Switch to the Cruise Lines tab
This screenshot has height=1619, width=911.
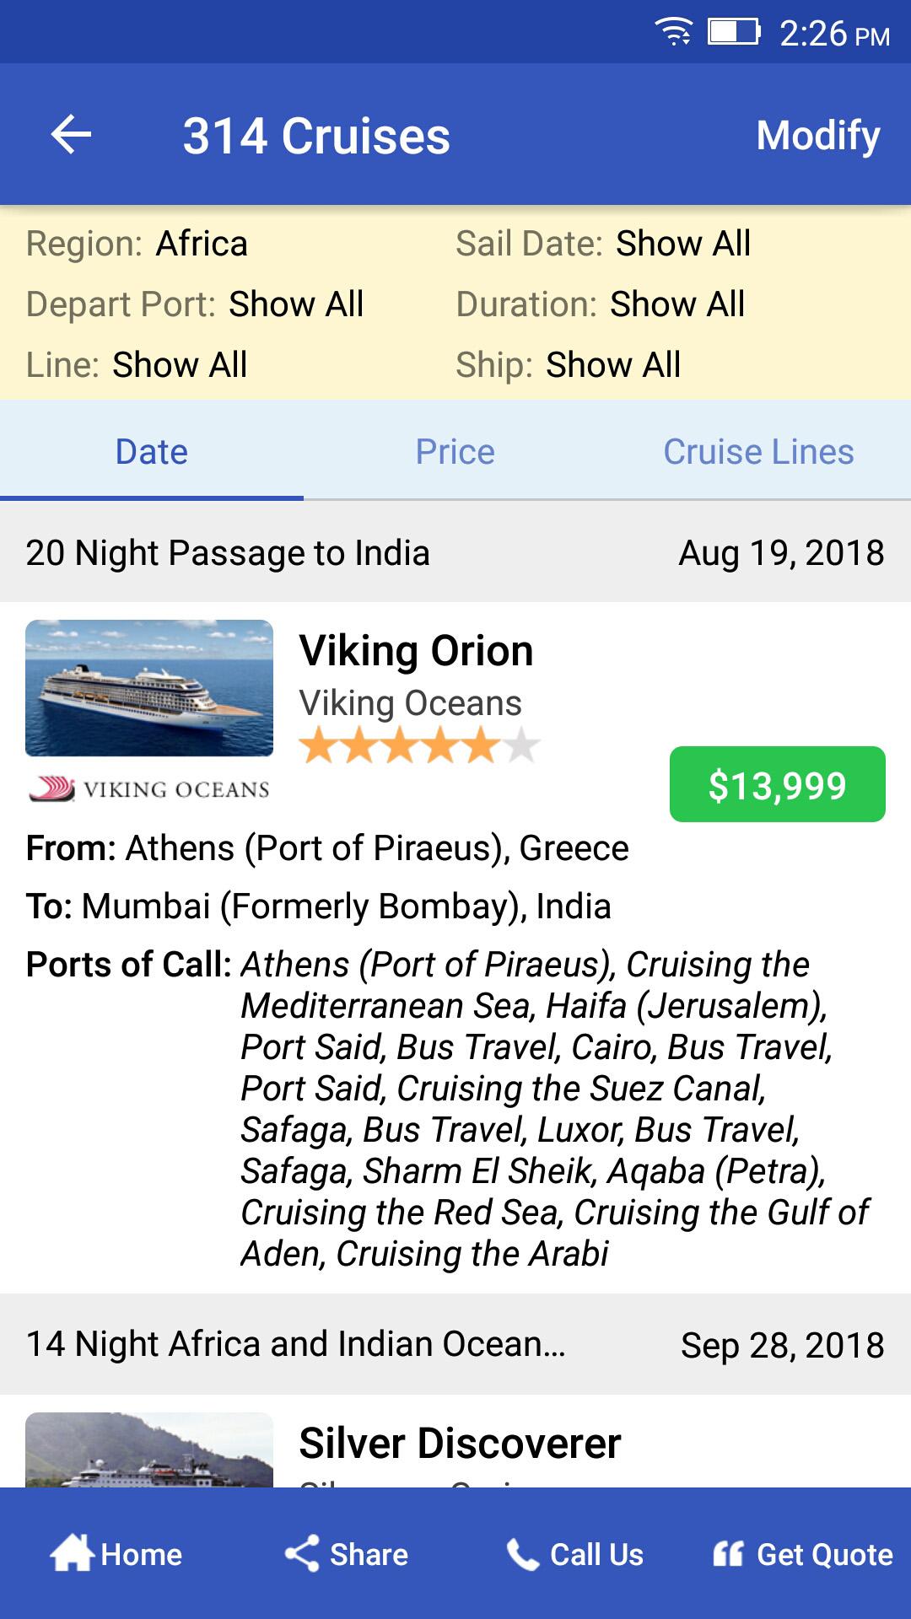(x=758, y=452)
